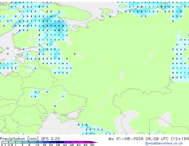Screen dimensions: 189x146
Task: Click the 20–25 mm legend color box
Action: (x=53, y=142)
